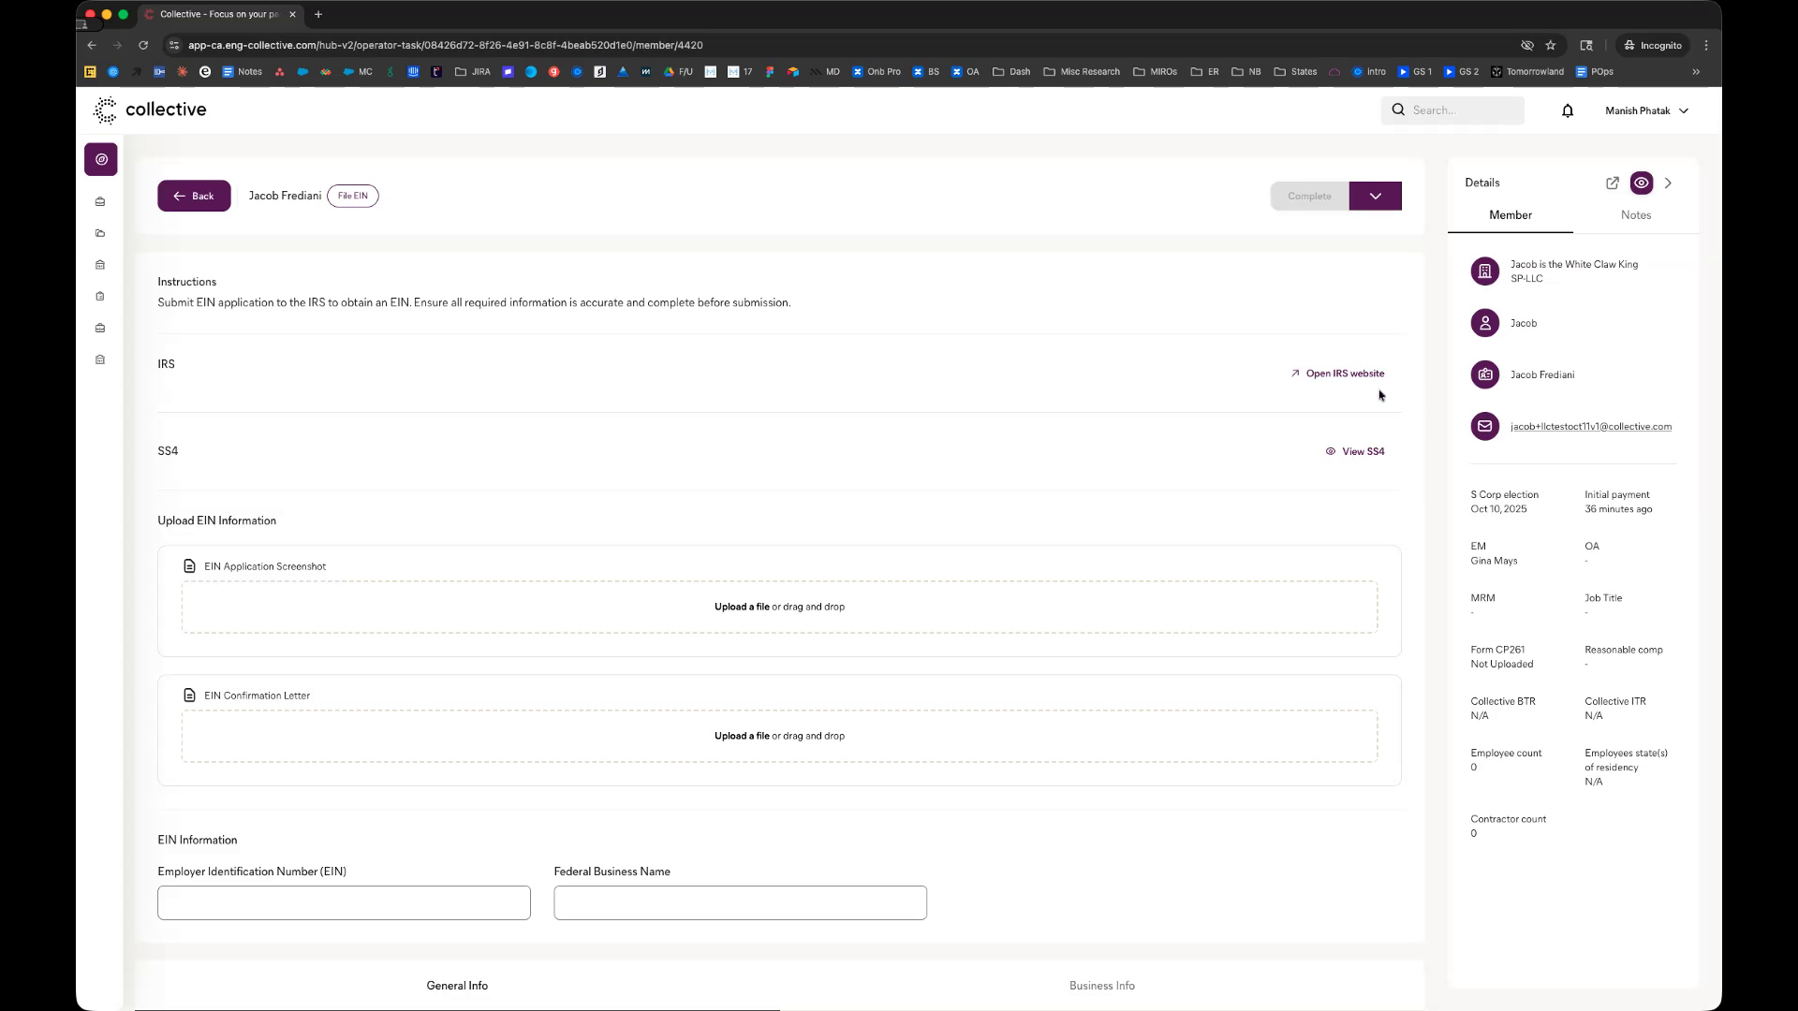Upload a file for EIN Confirmation Letter
The image size is (1798, 1011).
point(742,736)
